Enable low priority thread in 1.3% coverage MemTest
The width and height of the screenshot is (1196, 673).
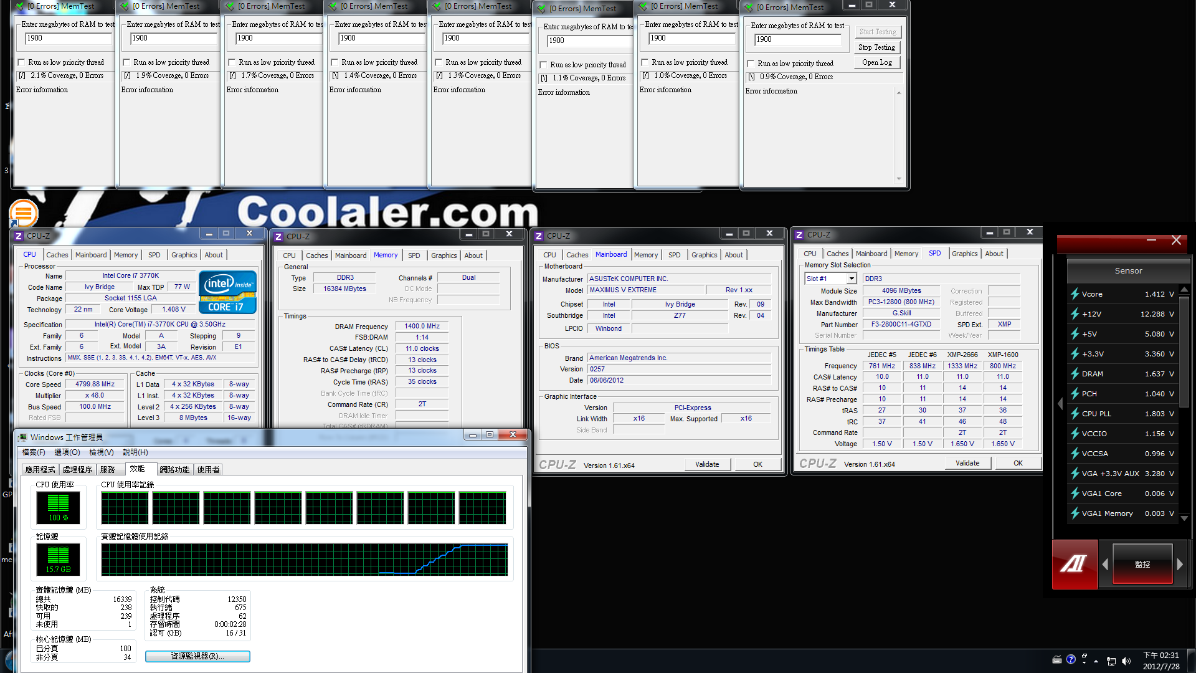tap(439, 62)
